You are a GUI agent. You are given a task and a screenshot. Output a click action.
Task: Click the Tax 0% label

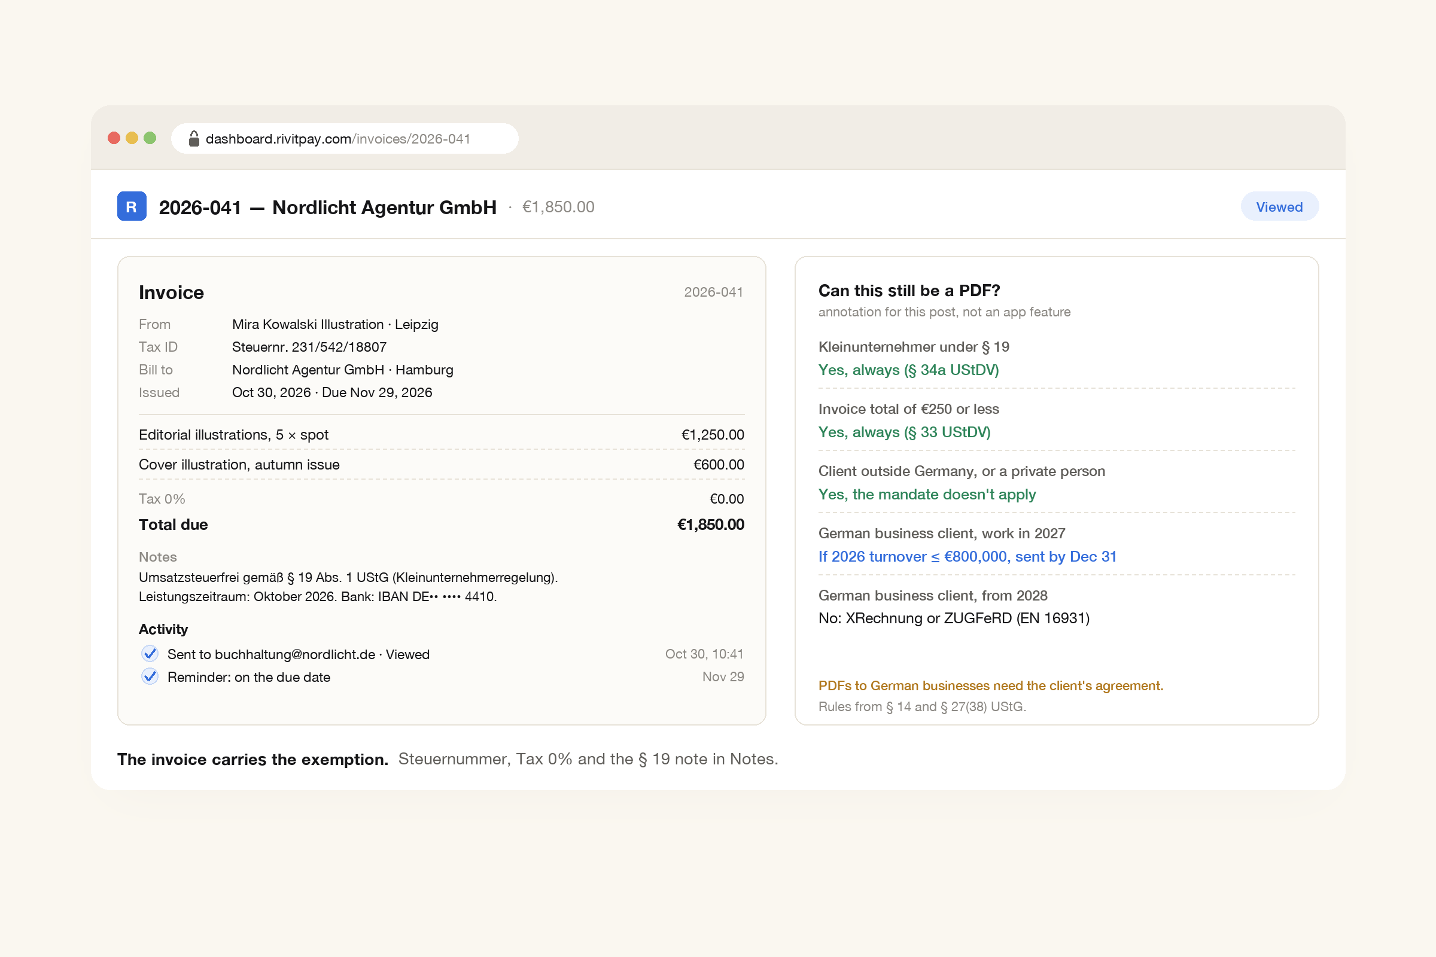pyautogui.click(x=162, y=499)
